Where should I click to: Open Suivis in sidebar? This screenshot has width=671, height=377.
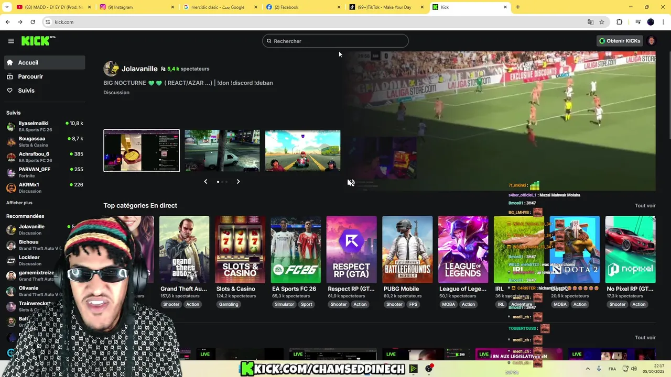point(45,91)
